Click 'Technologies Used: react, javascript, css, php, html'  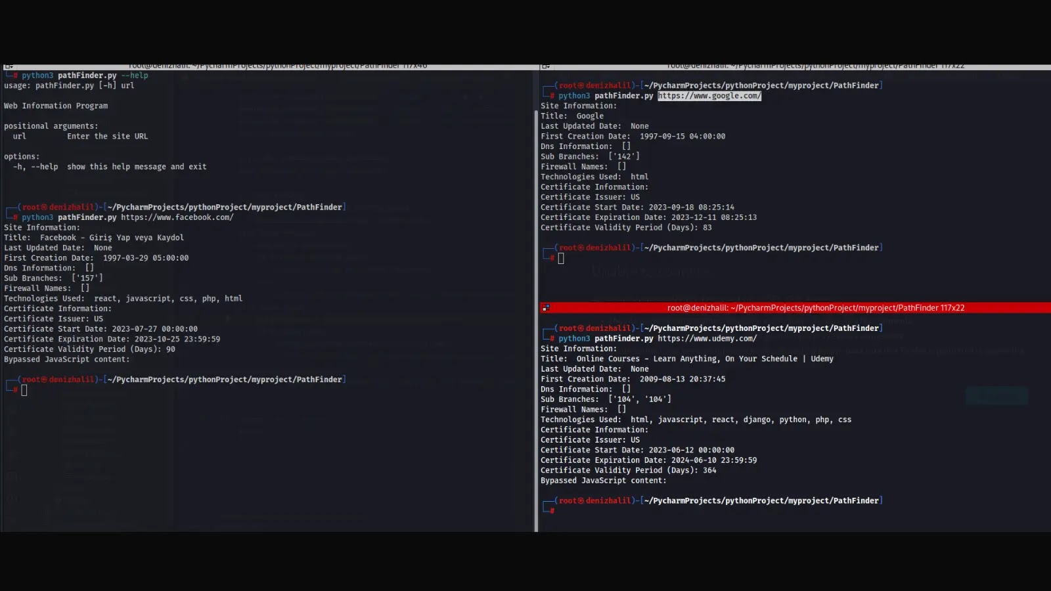coord(123,299)
